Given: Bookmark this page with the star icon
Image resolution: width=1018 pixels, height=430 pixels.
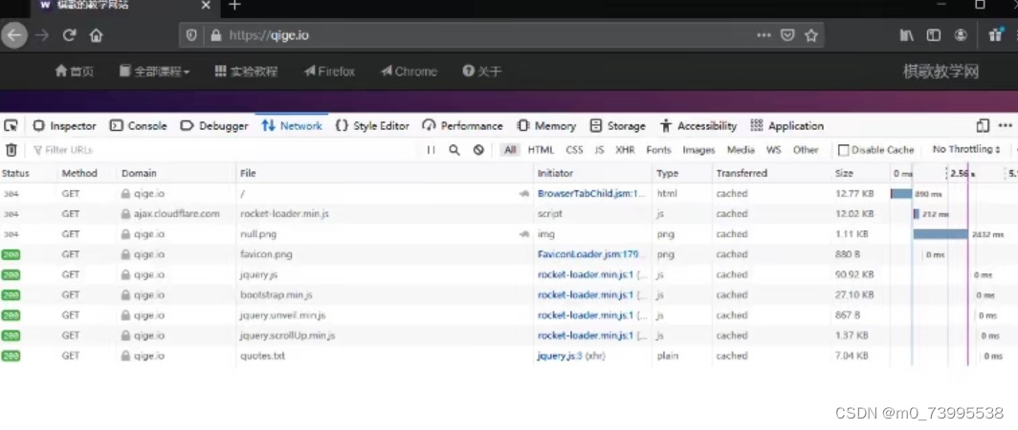Looking at the screenshot, I should [x=811, y=35].
